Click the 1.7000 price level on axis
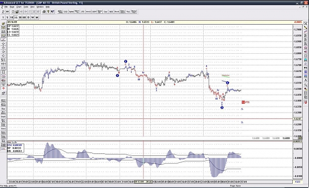The width and height of the screenshot is (309, 188). point(298,30)
